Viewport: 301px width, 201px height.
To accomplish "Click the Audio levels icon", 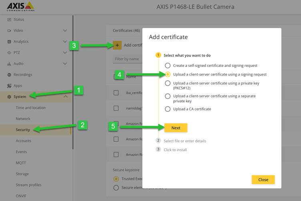I will pos(9,64).
